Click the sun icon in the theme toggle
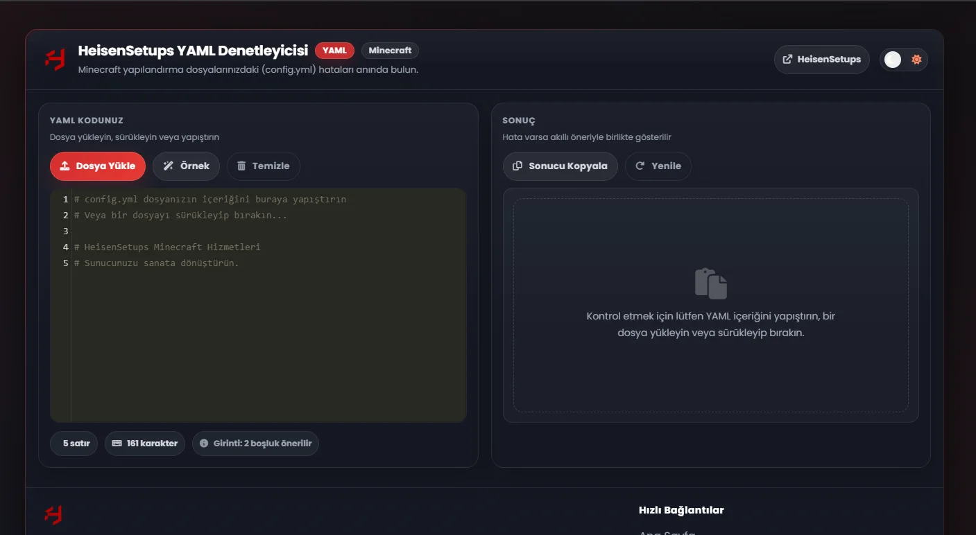Screen dimensions: 976x535 [916, 60]
